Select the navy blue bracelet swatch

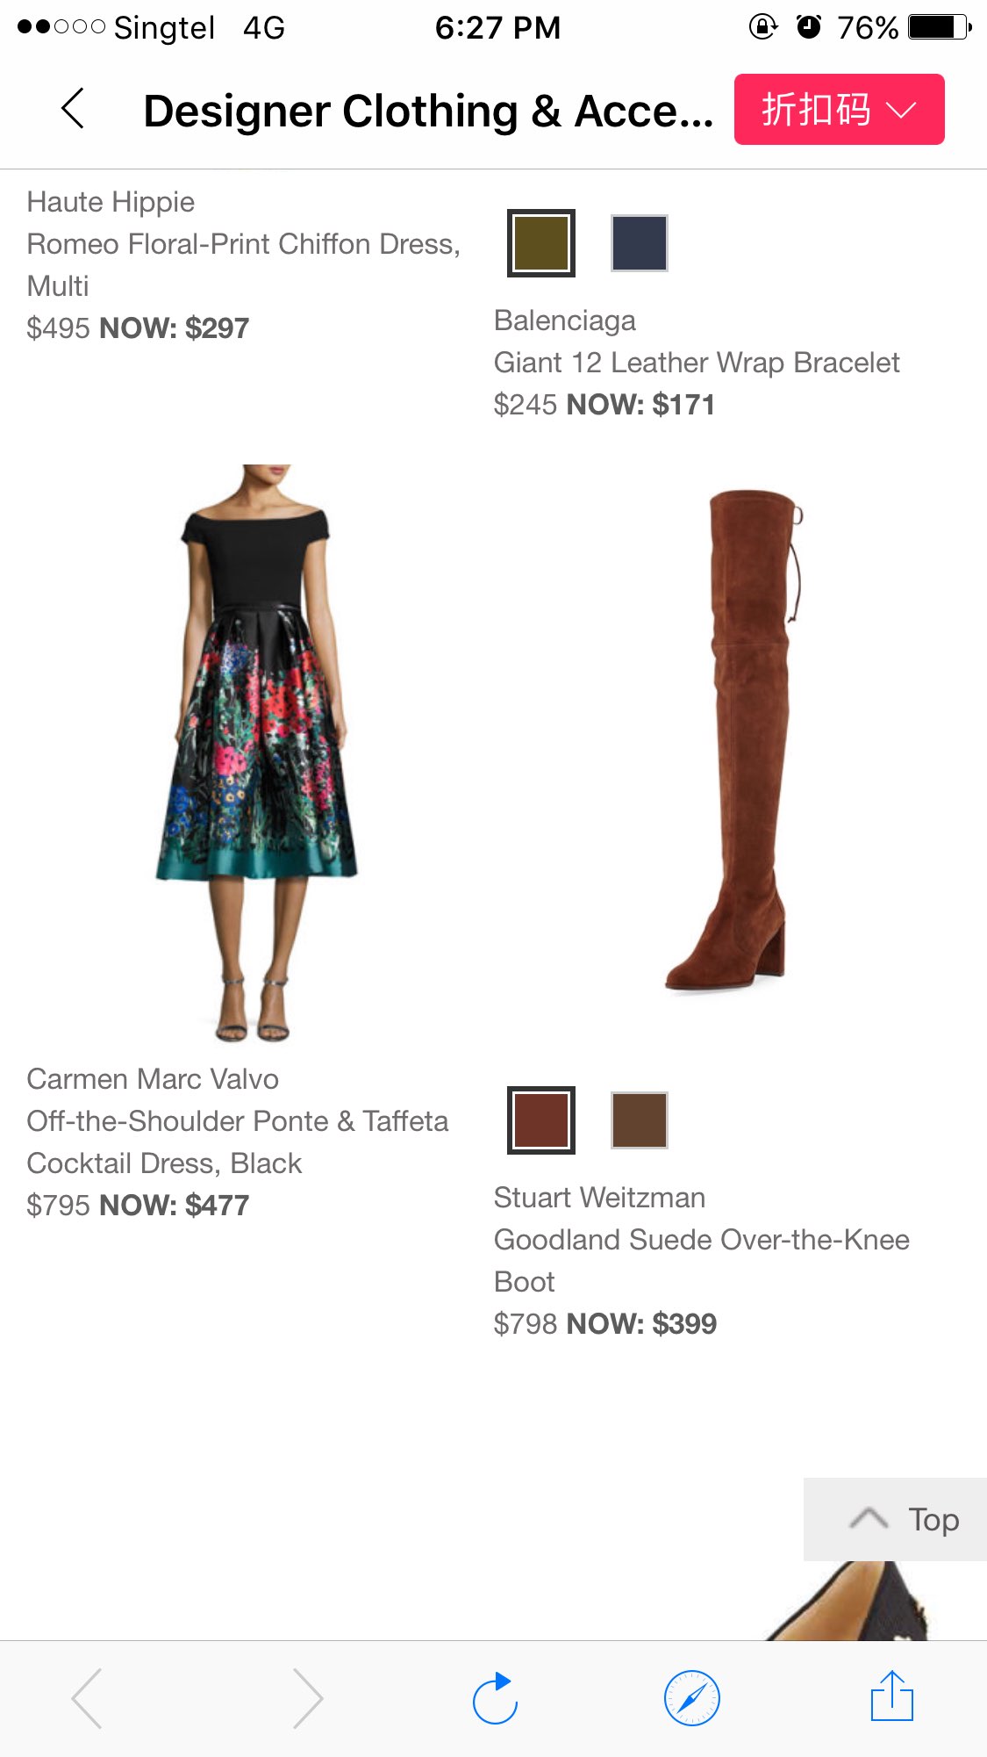640,243
